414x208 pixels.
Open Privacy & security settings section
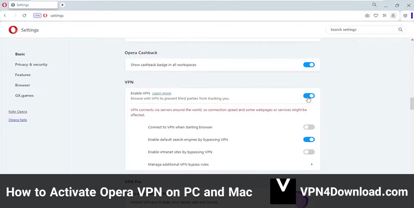pos(31,65)
